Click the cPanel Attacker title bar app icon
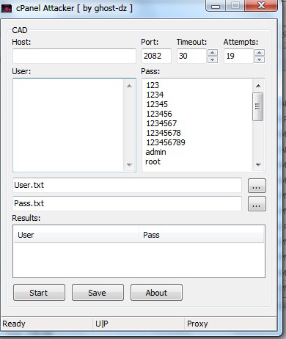The width and height of the screenshot is (286, 339). [7, 9]
